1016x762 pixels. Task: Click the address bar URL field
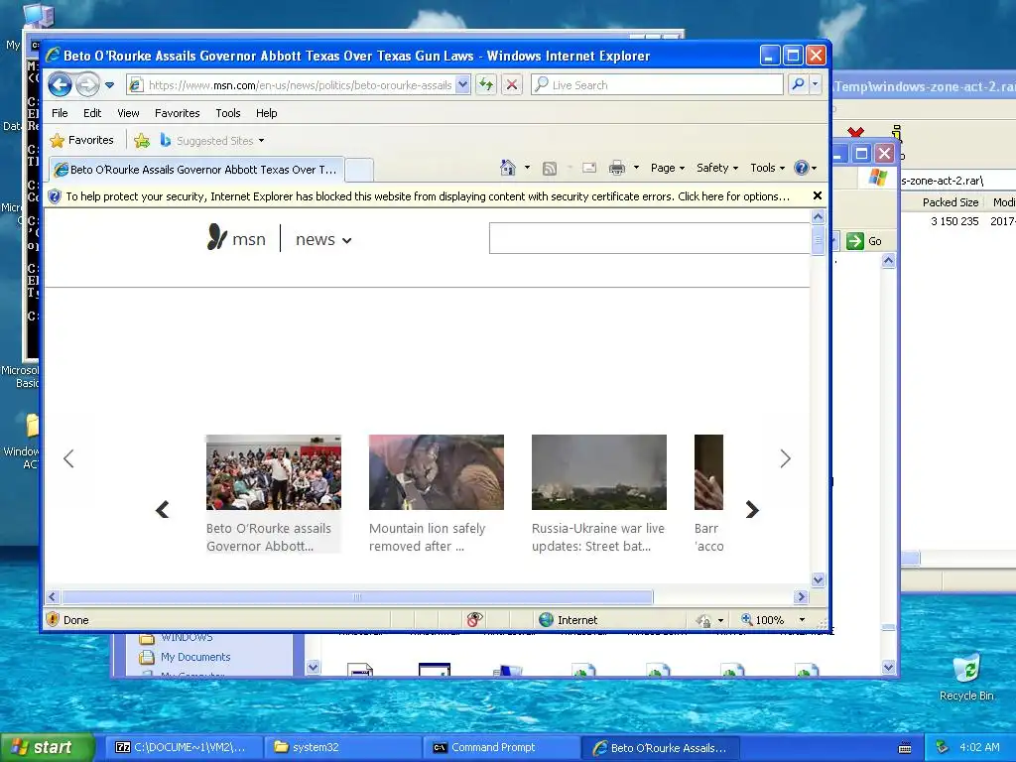(299, 85)
